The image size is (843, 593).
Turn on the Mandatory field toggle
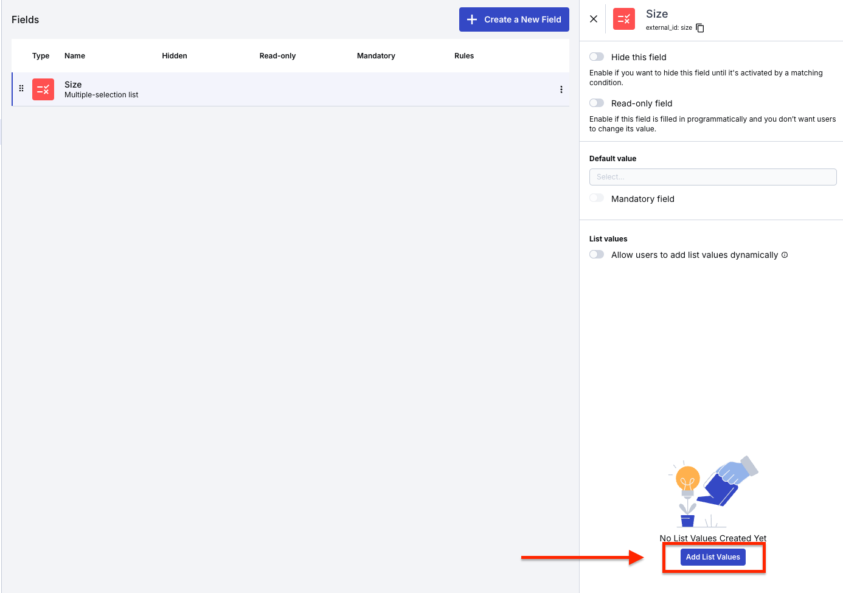tap(597, 198)
